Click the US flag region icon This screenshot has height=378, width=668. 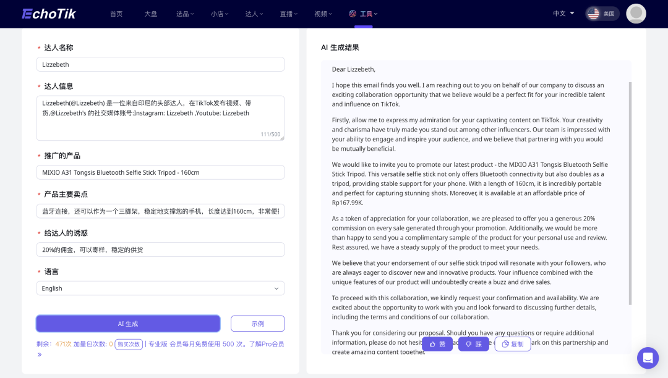point(593,12)
